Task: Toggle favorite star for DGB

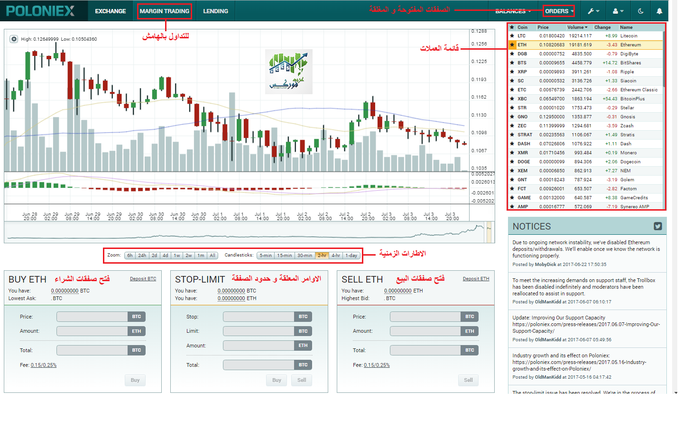Action: [512, 53]
